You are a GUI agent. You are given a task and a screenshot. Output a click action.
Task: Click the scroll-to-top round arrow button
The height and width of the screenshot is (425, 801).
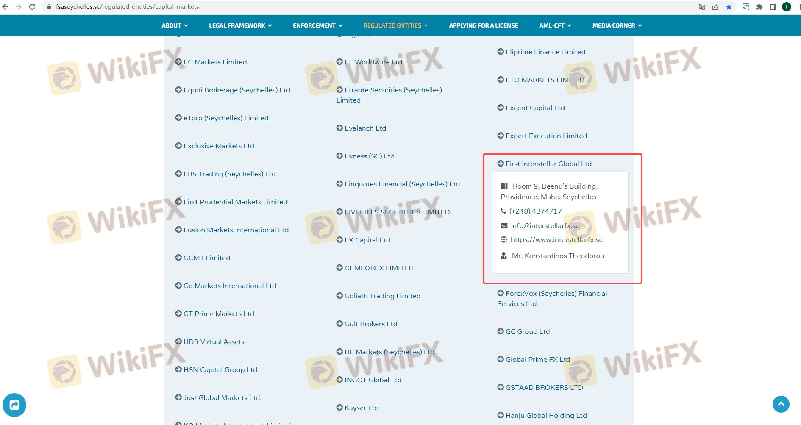click(781, 404)
